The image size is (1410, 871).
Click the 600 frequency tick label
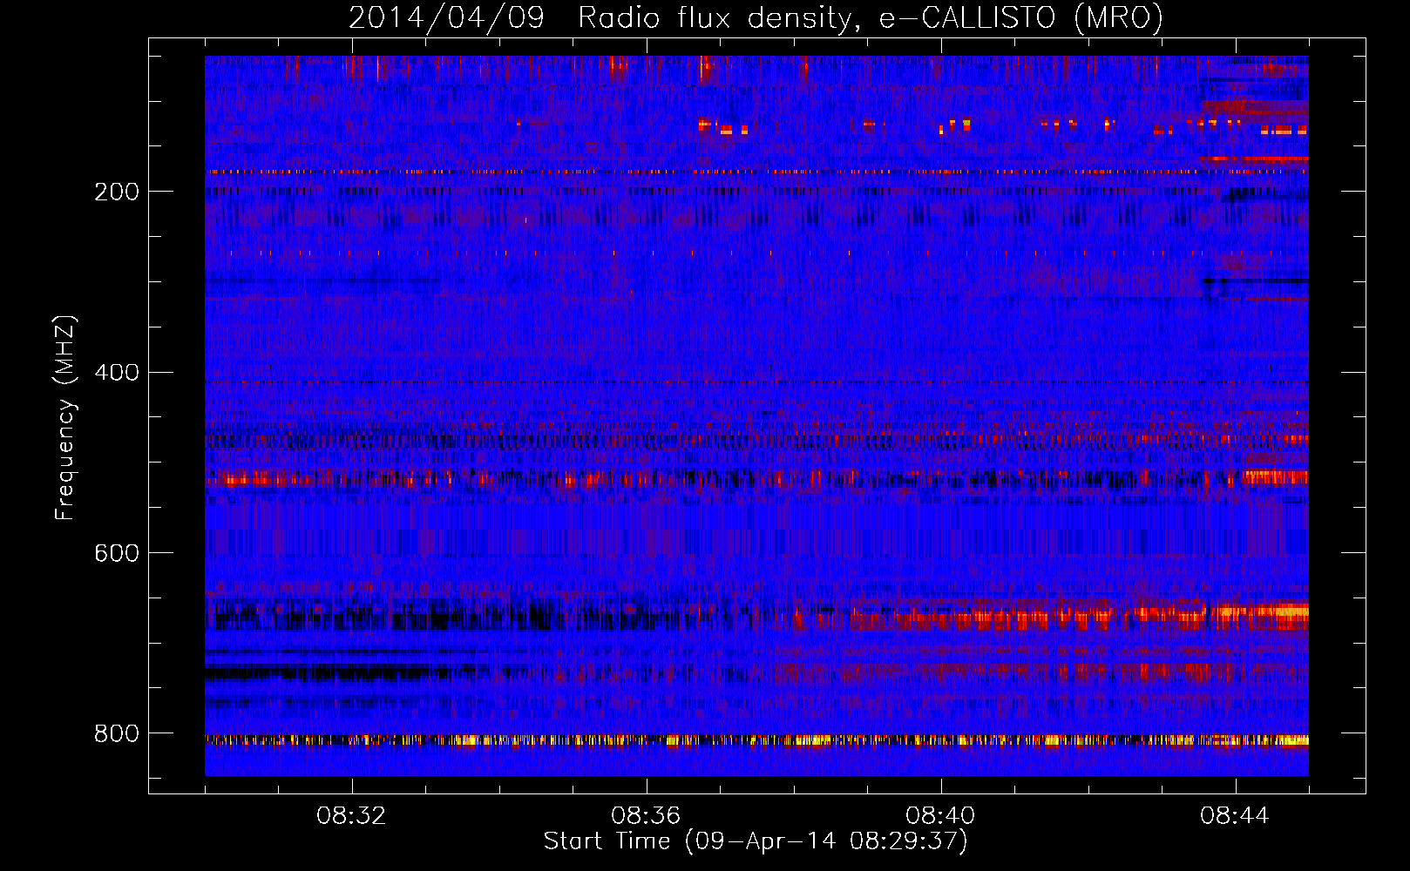[117, 554]
